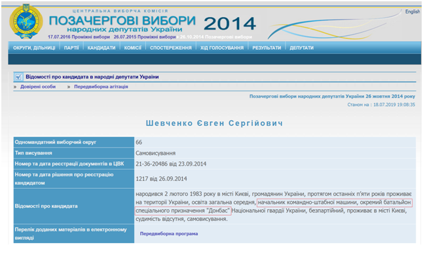Image resolution: width=423 pixels, height=253 pixels.
Task: Click the ЦЕНТРАЛЬНА ВИБОРЧА КОМІСІЯ header text
Action: tap(120, 11)
